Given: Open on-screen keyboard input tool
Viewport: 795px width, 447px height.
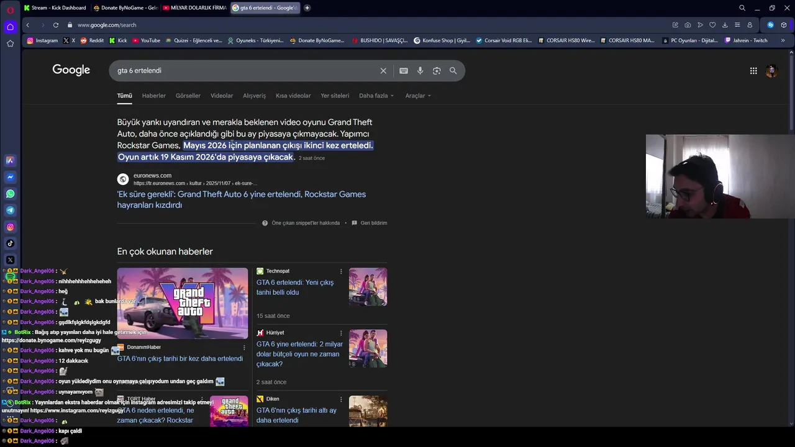Looking at the screenshot, I should click(404, 71).
